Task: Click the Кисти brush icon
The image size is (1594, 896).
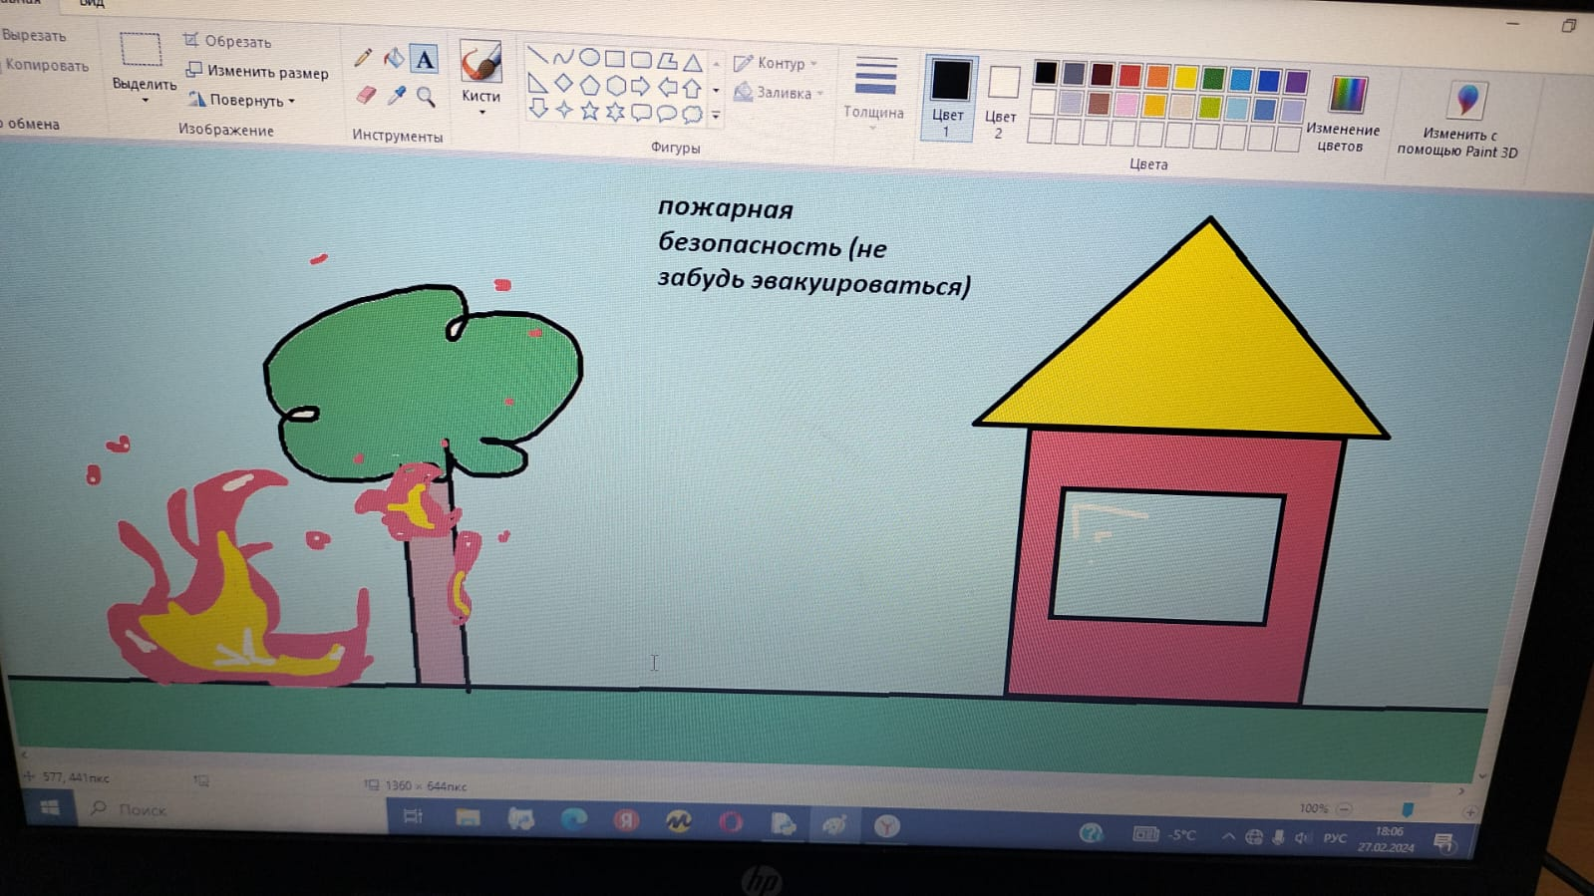Action: (x=480, y=63)
